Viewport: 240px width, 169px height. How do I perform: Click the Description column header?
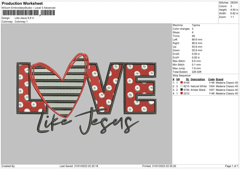click(x=197, y=79)
